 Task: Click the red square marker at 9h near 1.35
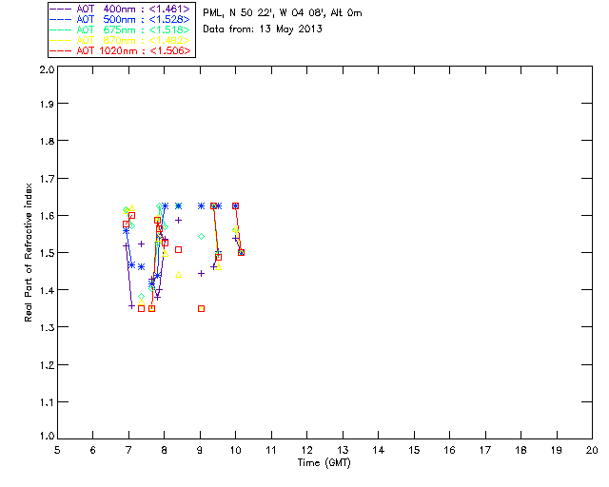201,309
